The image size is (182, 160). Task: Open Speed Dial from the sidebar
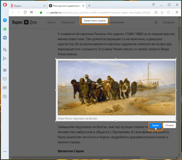coord(5,70)
